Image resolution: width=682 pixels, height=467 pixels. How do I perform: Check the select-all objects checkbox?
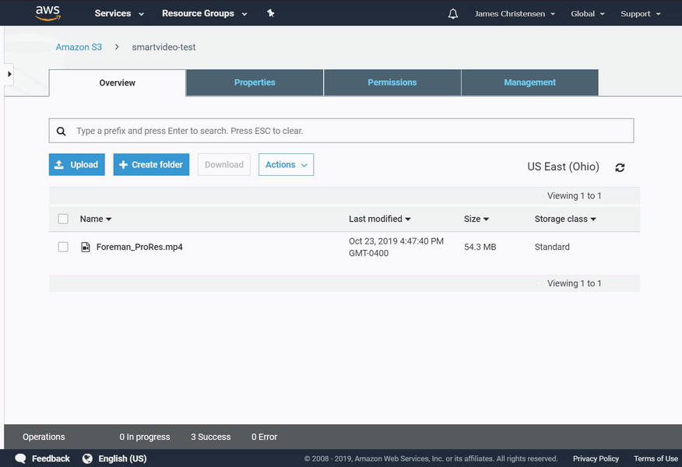[x=63, y=219]
